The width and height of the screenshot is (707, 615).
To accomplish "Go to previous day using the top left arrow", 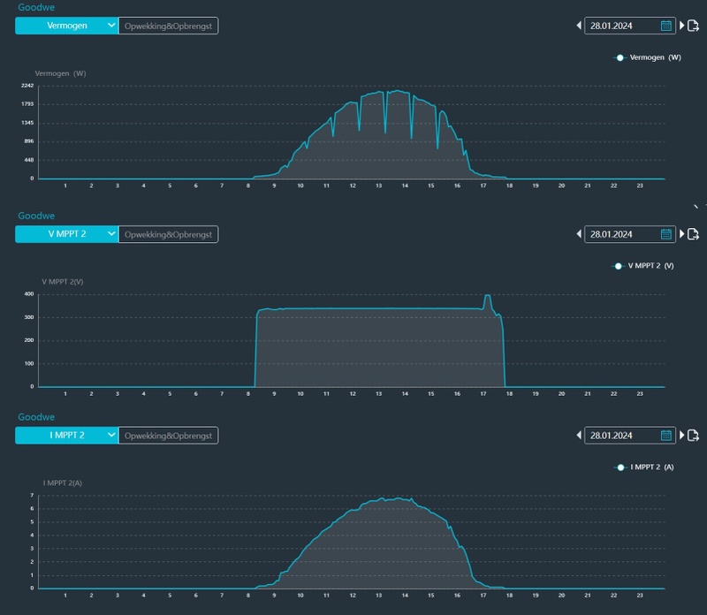I will click(x=579, y=26).
